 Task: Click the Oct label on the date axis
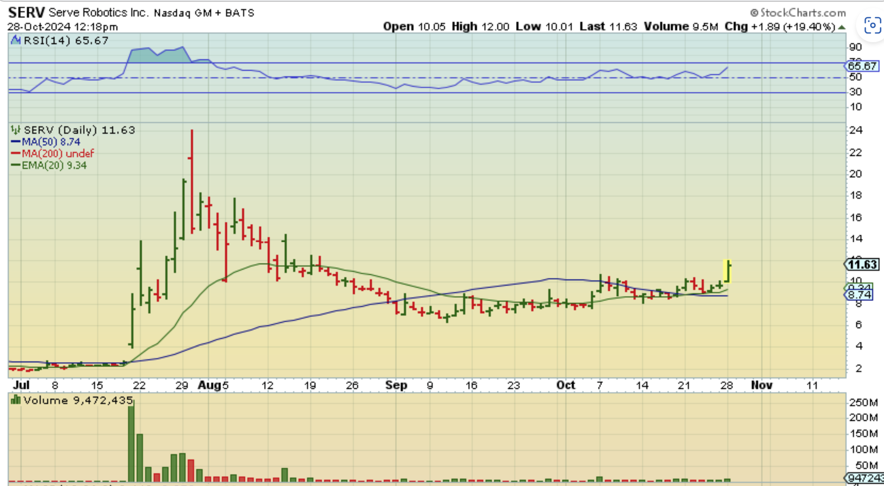[x=566, y=385]
